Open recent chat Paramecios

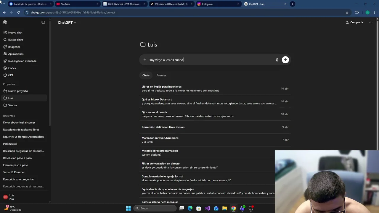pos(25,144)
